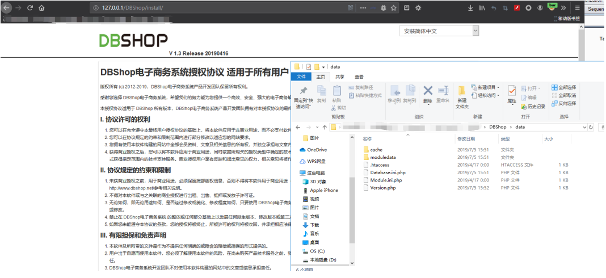Click 全部取消 in the ribbon
This screenshot has height=278, width=606.
(564, 95)
